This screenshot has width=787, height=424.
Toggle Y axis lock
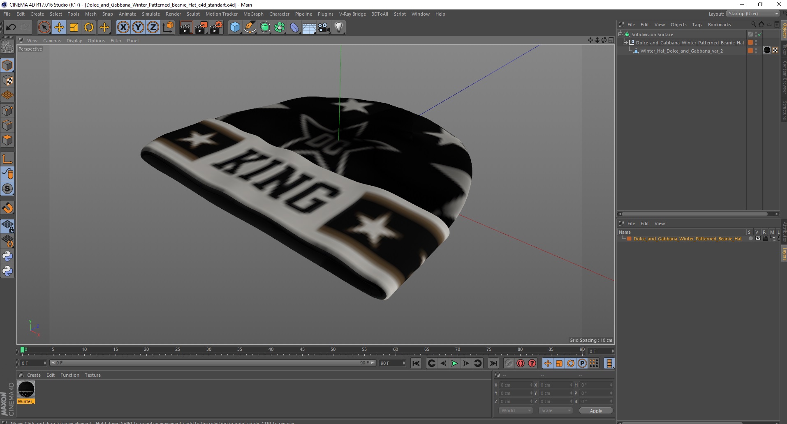point(138,28)
